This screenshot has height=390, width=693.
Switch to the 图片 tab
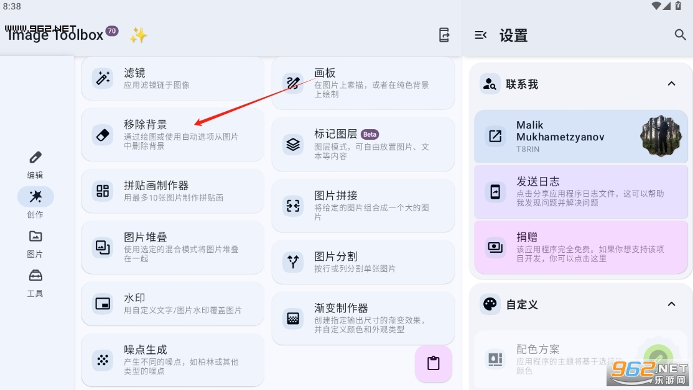[x=35, y=244]
